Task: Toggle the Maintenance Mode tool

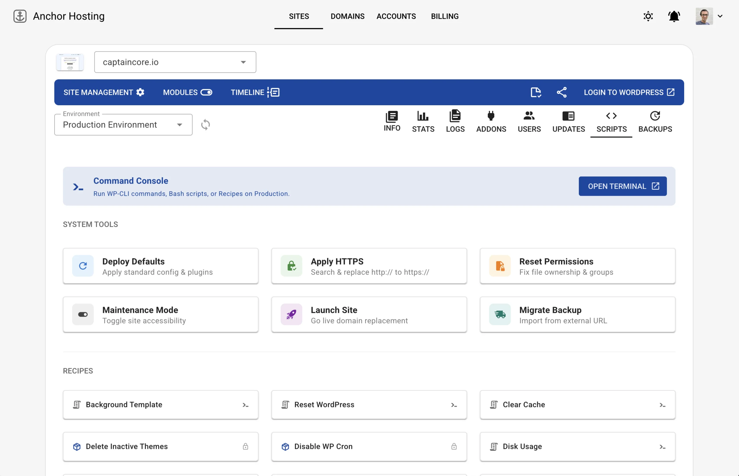Action: point(160,315)
